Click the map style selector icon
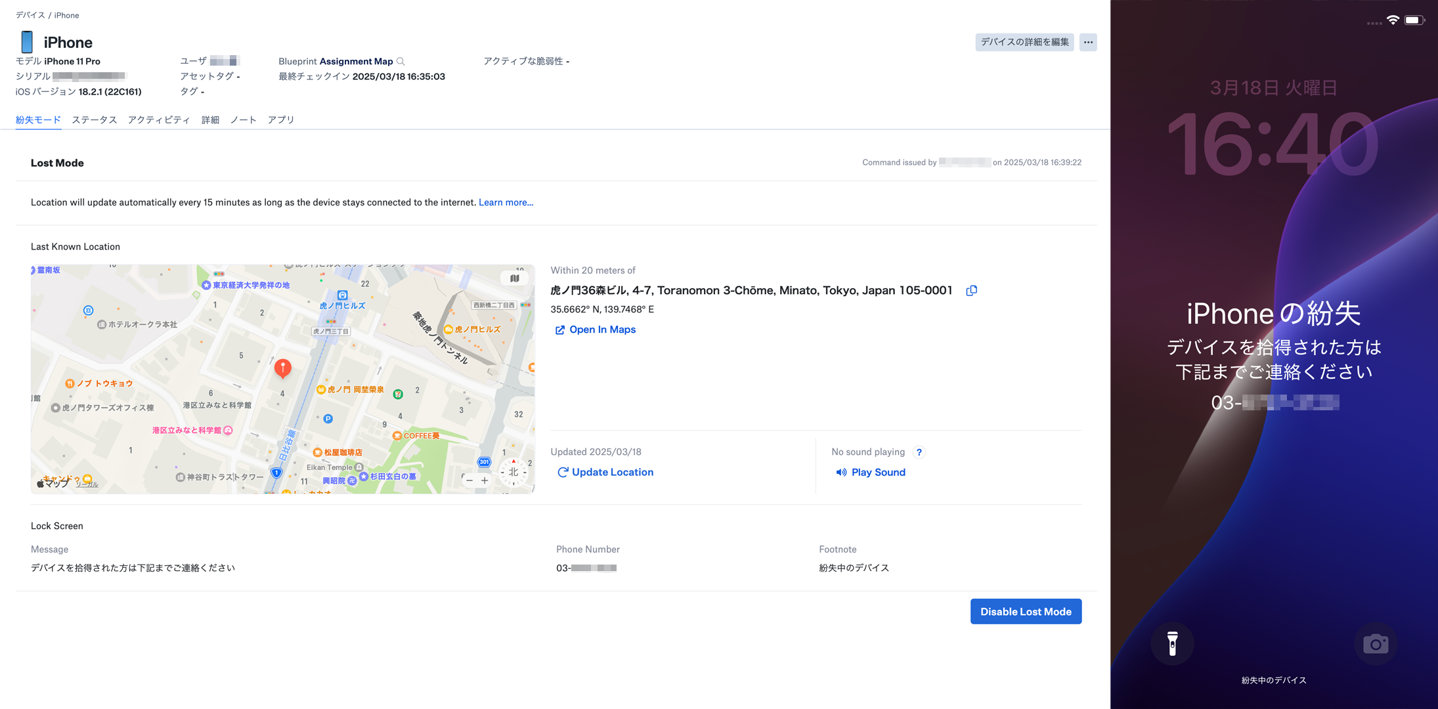The image size is (1438, 709). pos(514,278)
